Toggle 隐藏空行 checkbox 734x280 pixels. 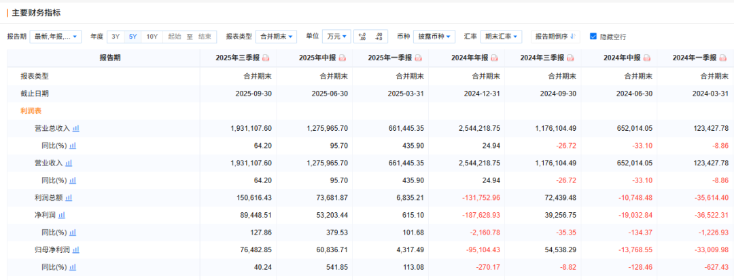point(593,37)
